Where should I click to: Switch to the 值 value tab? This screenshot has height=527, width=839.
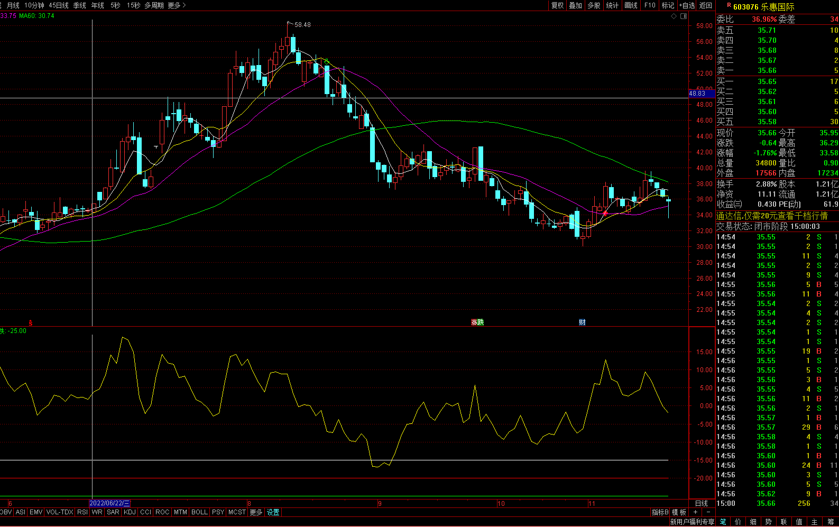pyautogui.click(x=799, y=522)
